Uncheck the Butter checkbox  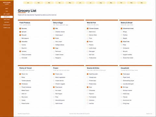pos(54,38)
